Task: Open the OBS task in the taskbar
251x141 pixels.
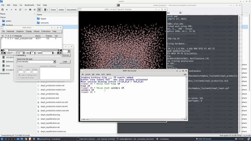Action: (x=96, y=139)
